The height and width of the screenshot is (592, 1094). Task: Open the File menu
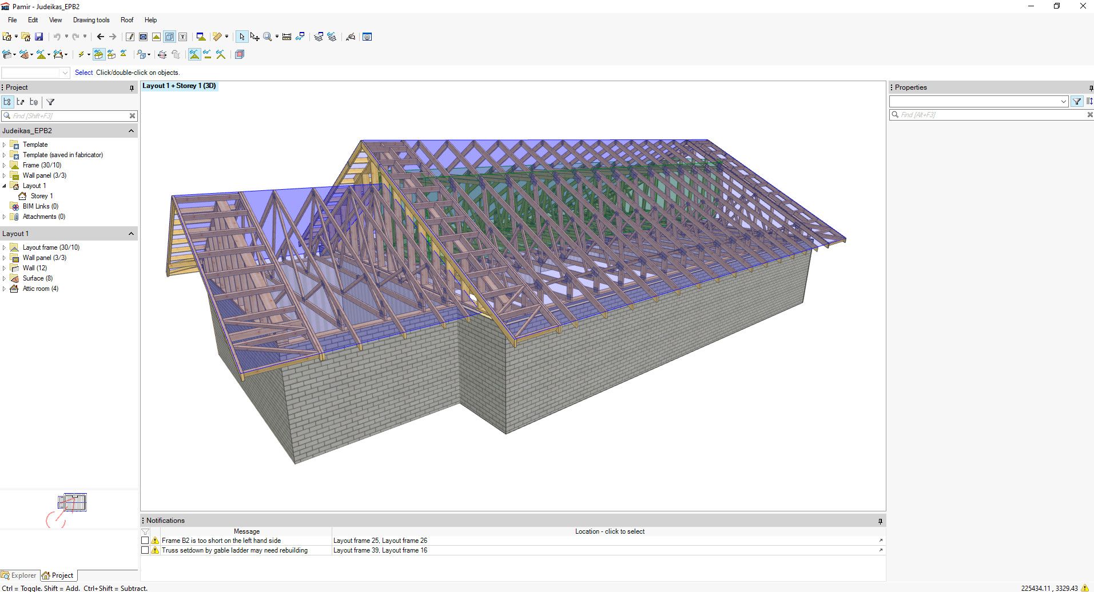point(13,20)
